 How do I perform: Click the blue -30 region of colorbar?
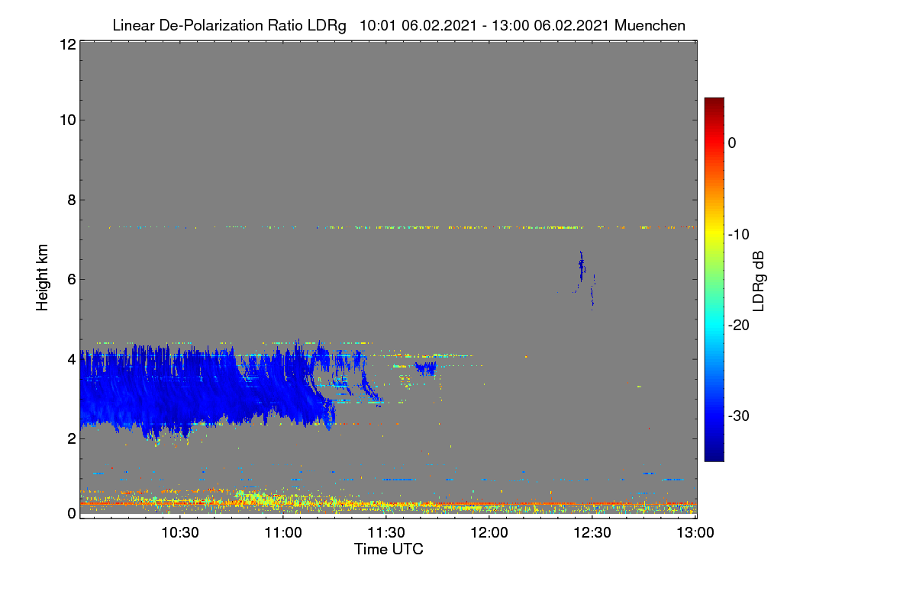(714, 416)
